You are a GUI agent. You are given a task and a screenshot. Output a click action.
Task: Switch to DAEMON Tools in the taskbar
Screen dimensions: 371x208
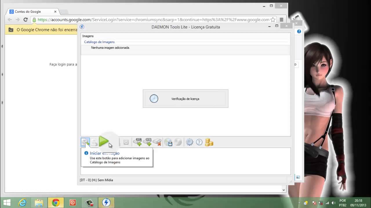pos(106,203)
